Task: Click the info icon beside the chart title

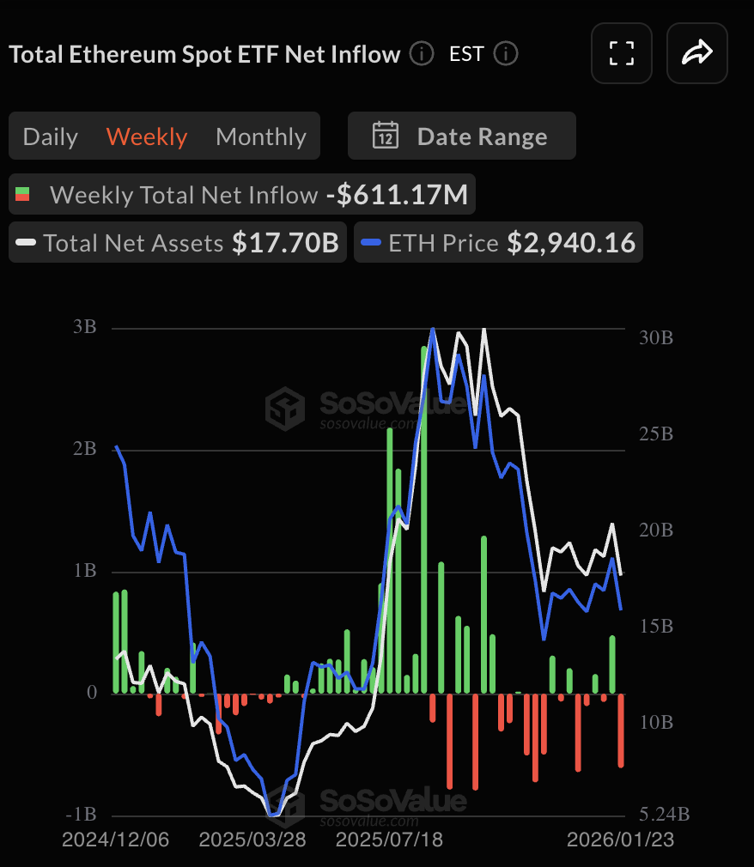Action: point(422,54)
